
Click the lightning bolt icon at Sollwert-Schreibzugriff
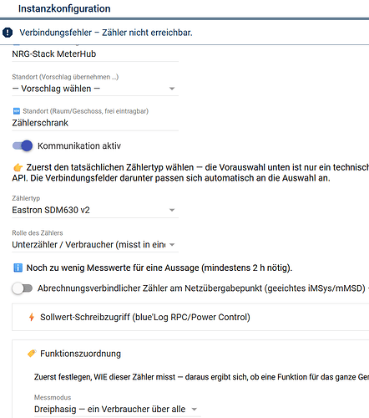(32, 317)
